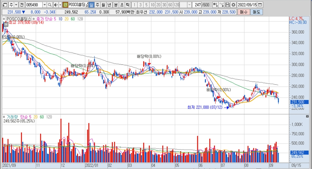Expand the dropdown beside the speaker icon
Viewport: 312px width, 169px height.
[60, 5]
